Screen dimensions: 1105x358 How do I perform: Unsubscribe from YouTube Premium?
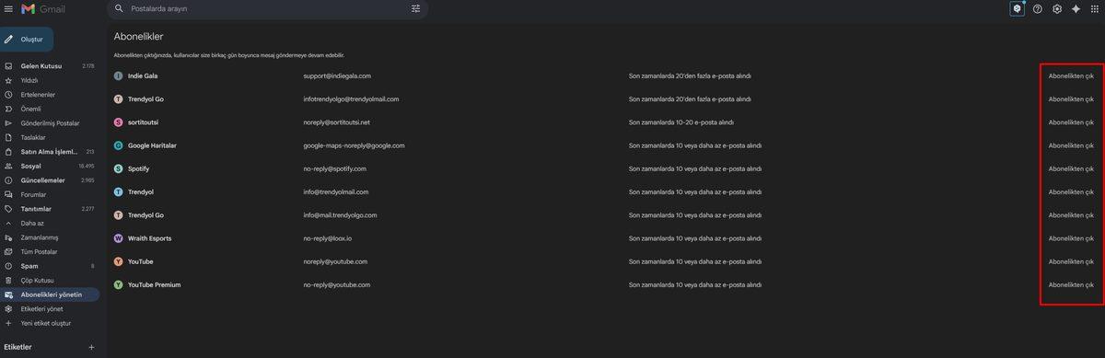(1071, 284)
